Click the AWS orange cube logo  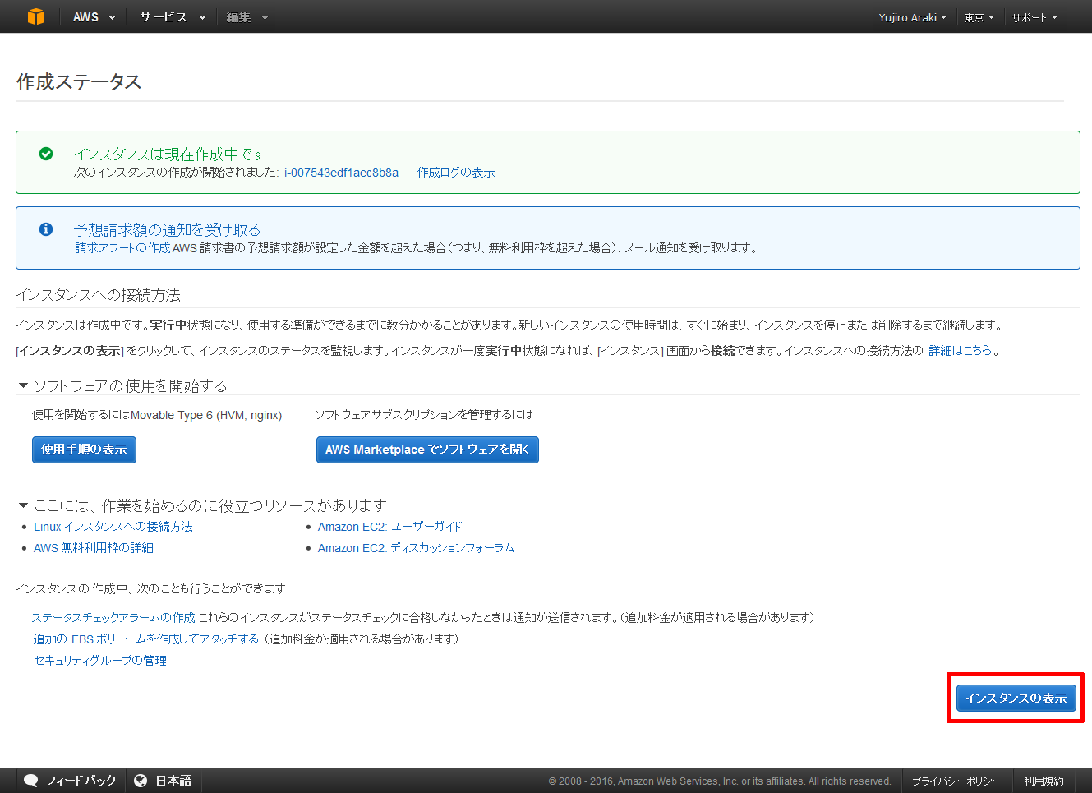[36, 16]
